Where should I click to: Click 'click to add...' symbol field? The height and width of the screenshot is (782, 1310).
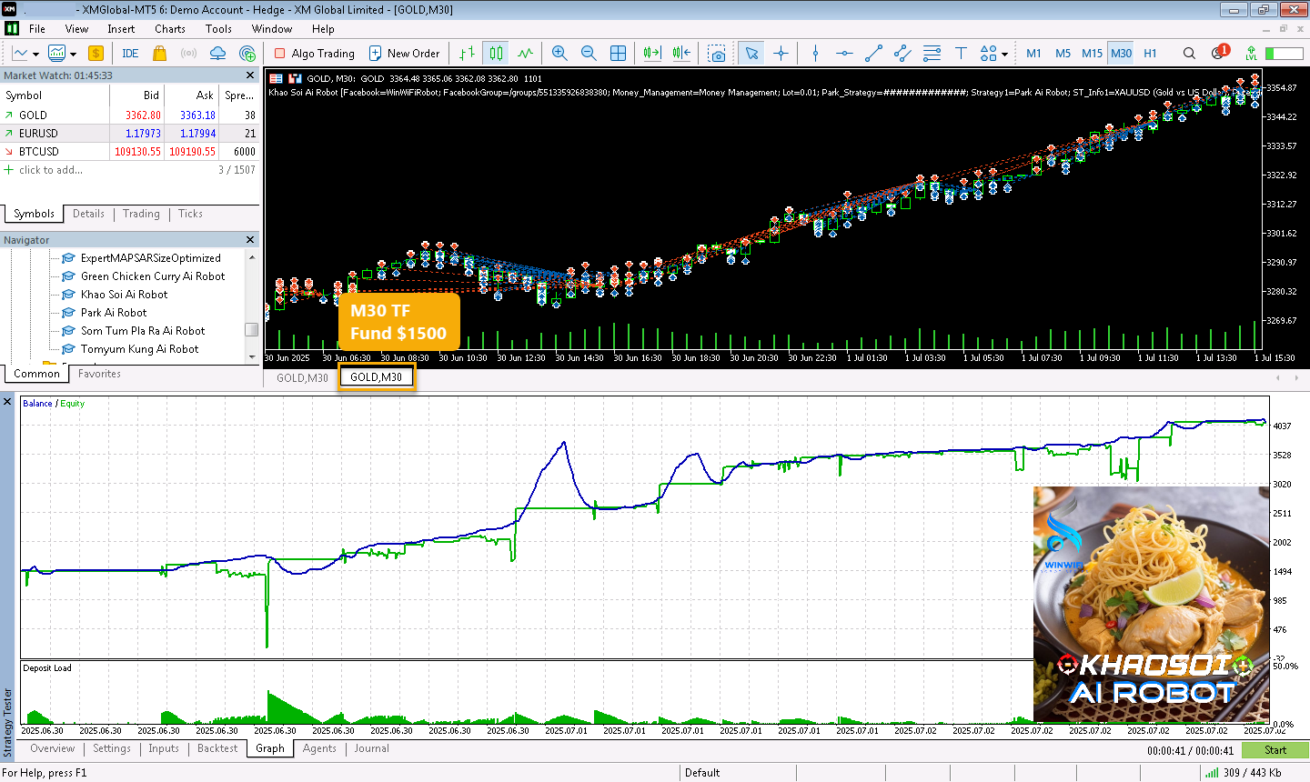click(51, 170)
